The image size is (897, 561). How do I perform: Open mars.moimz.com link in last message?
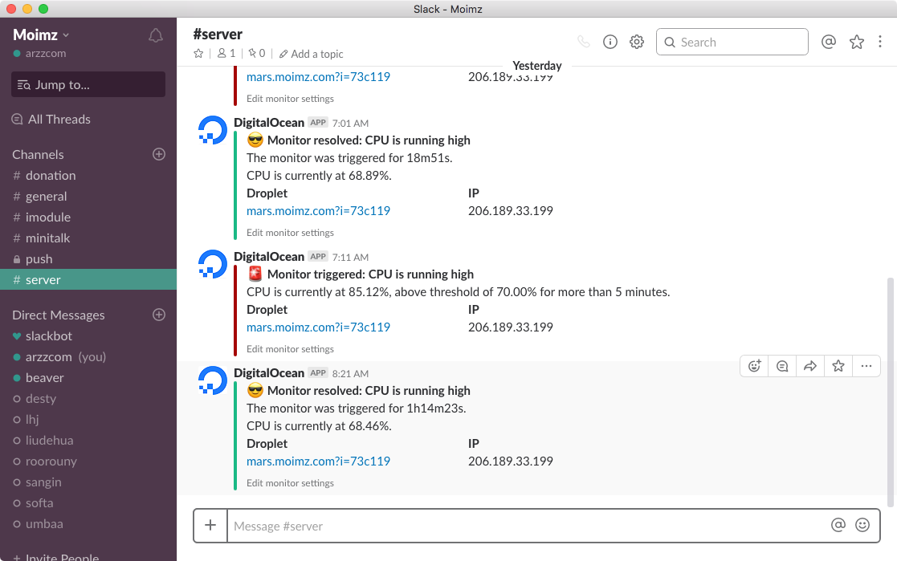click(x=318, y=461)
